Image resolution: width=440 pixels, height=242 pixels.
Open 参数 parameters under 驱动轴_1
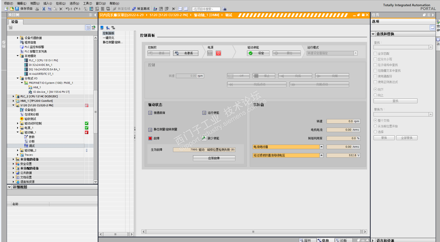pyautogui.click(x=32, y=137)
